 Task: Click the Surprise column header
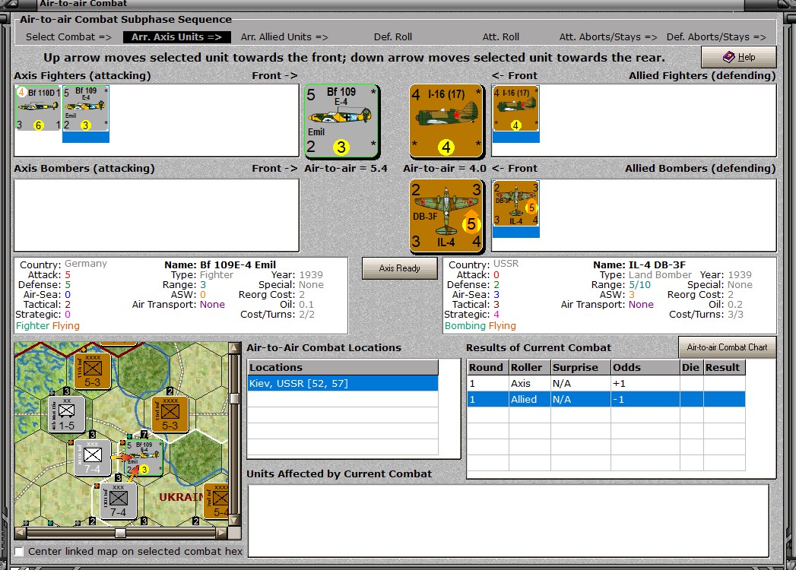click(x=581, y=368)
